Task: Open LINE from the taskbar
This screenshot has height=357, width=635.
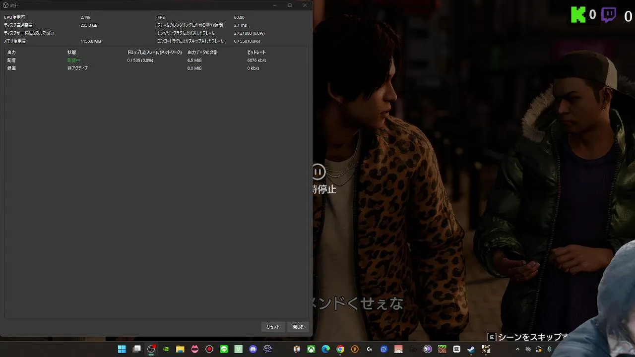Action: (x=224, y=349)
